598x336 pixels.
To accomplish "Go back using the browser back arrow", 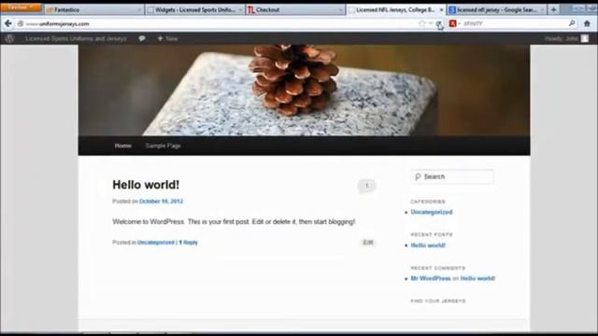I will (x=8, y=23).
